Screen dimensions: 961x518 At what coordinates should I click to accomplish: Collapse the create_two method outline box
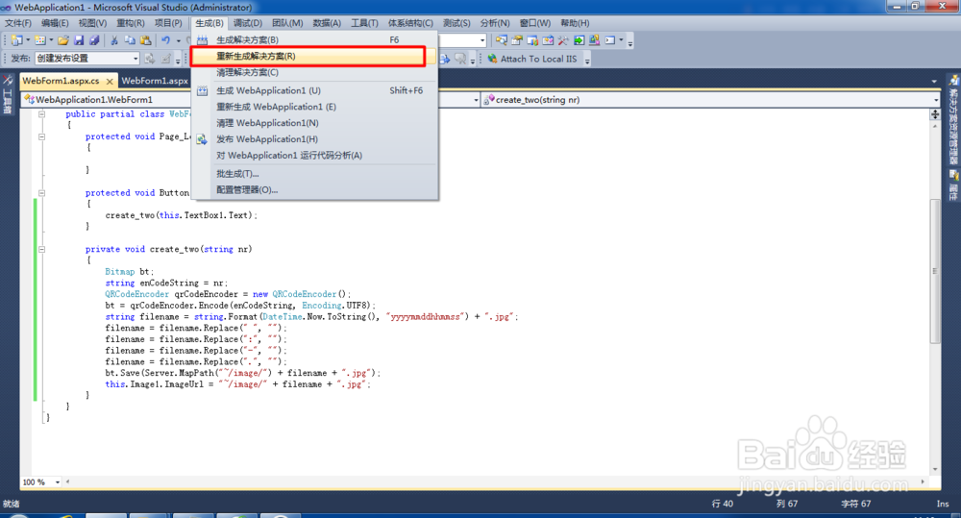(41, 250)
